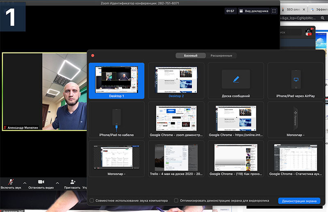Unmute with the Включить звук microphone icon
Image resolution: width=328 pixels, height=212 pixels.
point(11,182)
